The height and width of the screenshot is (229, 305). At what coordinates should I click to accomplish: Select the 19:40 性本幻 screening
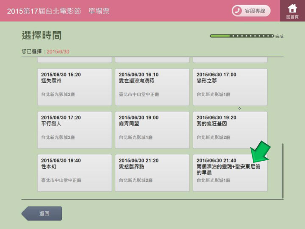coord(75,173)
